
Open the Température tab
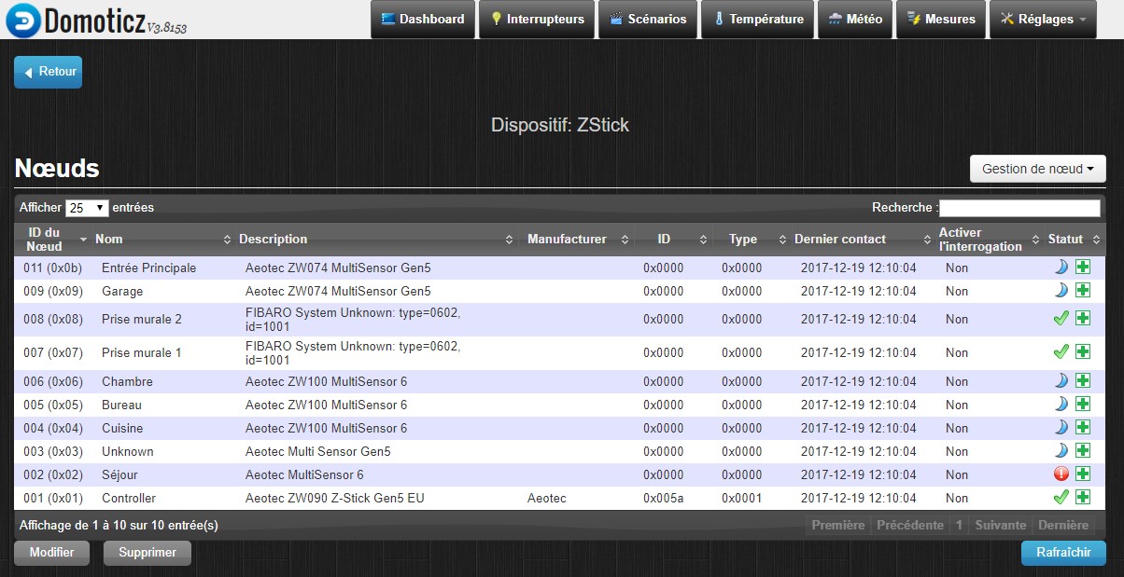tap(757, 19)
